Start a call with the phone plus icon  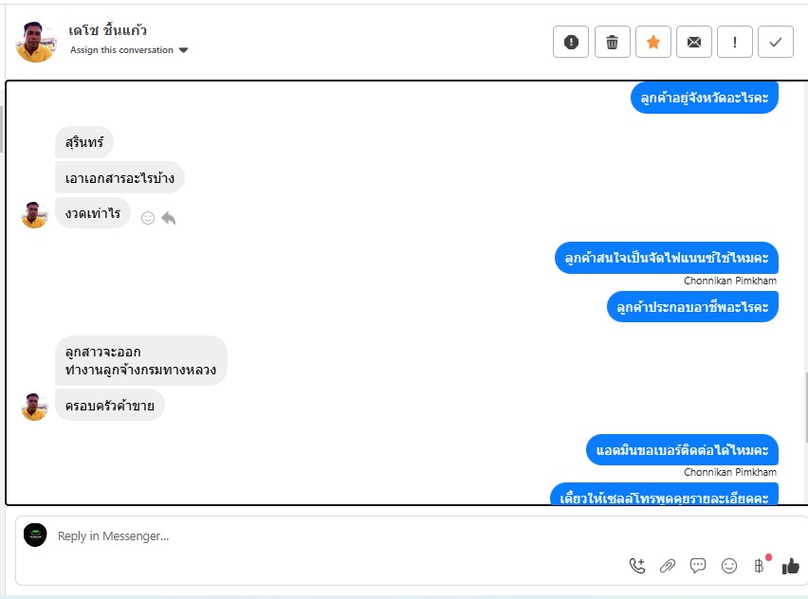[x=637, y=566]
